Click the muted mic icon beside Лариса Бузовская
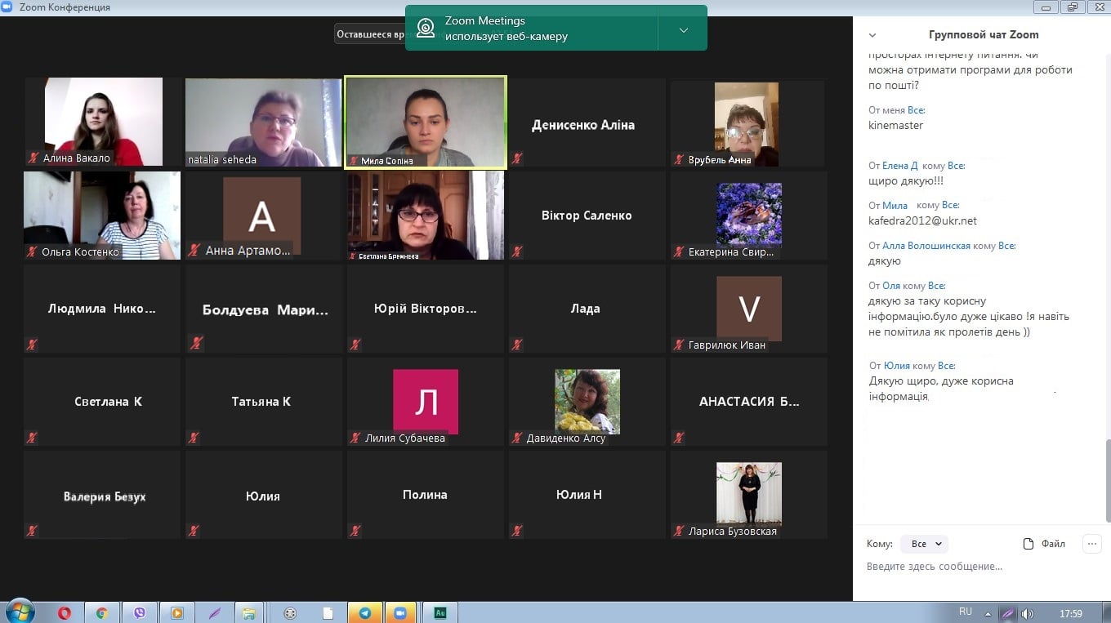This screenshot has width=1111, height=623. pos(679,532)
